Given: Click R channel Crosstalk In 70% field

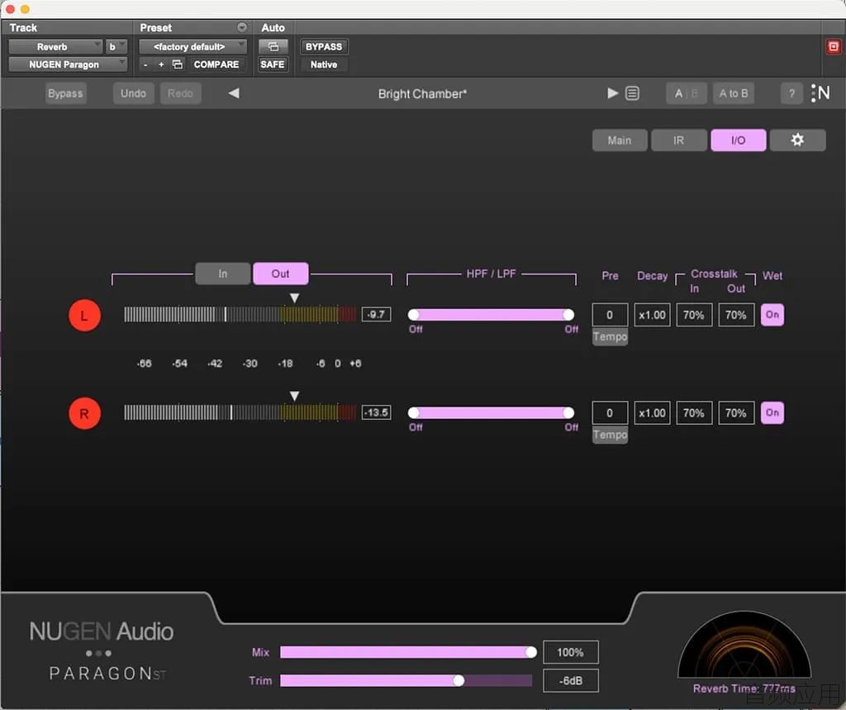Looking at the screenshot, I should [x=694, y=413].
